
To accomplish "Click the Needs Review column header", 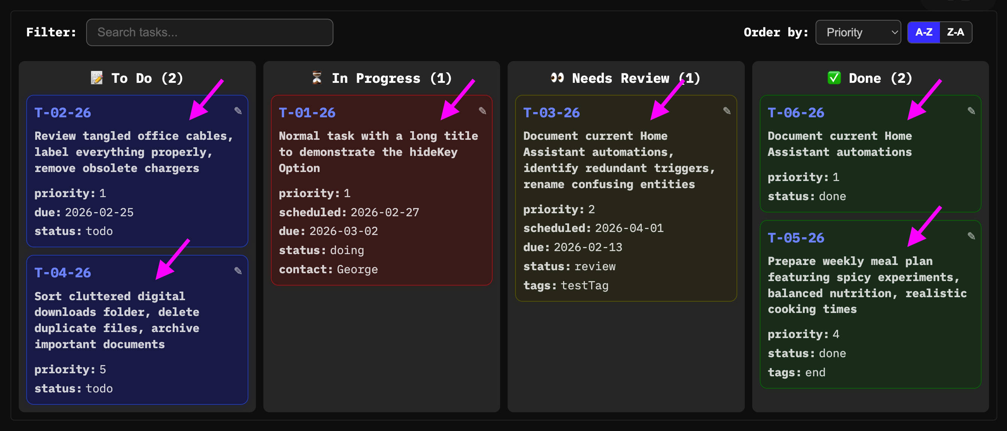I will 636,78.
